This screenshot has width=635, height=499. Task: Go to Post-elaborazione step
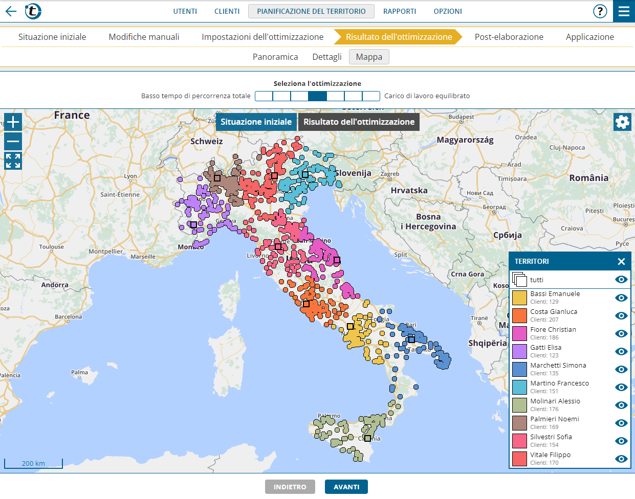[x=509, y=37]
